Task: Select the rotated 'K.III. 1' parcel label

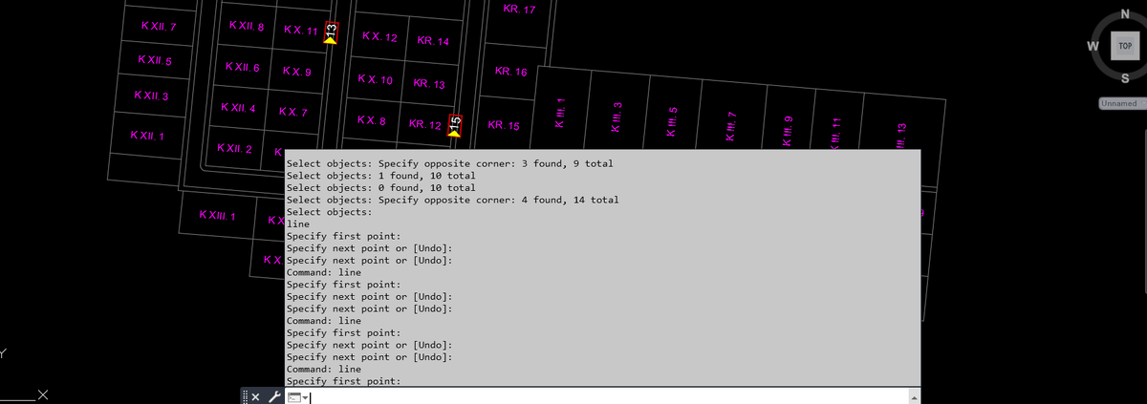Action: tap(562, 115)
